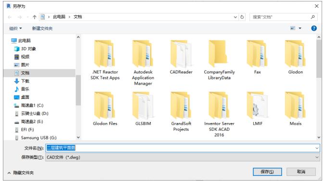325x183 pixels.
Task: Open the Glodon Files folder
Action: [105, 109]
